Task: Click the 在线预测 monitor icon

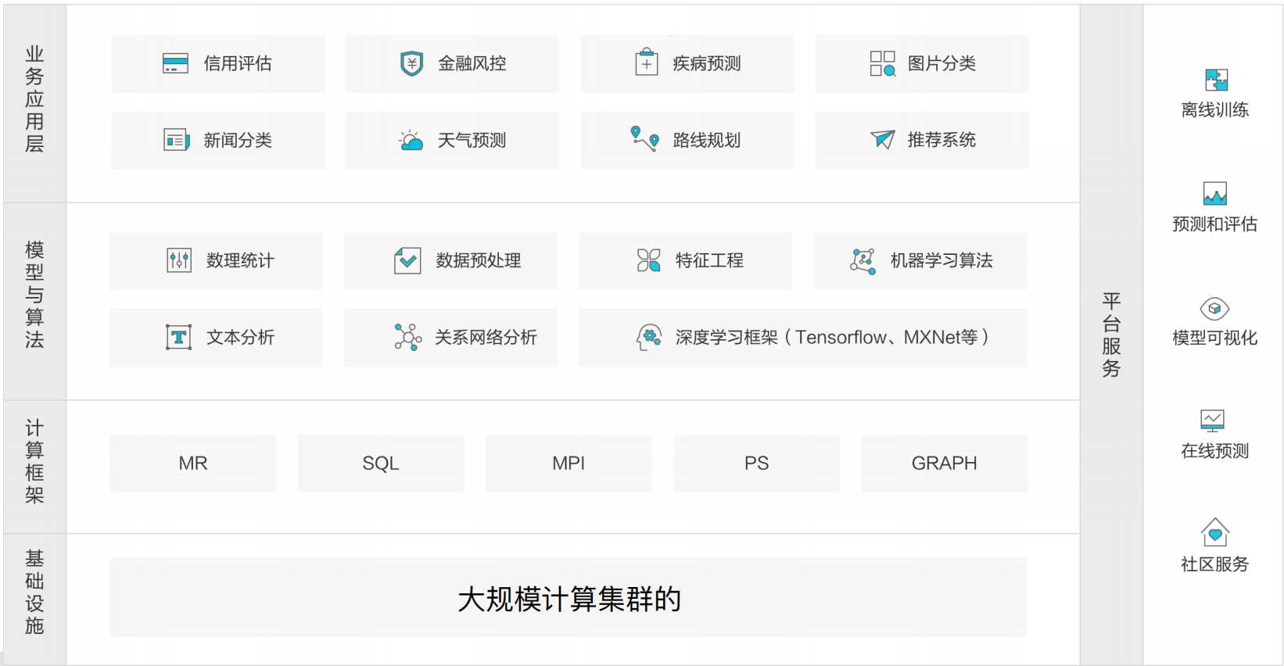Action: [1212, 421]
